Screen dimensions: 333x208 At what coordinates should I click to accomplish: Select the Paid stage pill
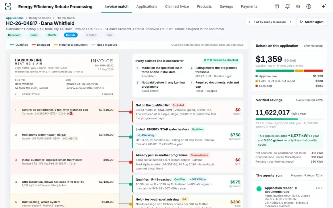point(110,35)
